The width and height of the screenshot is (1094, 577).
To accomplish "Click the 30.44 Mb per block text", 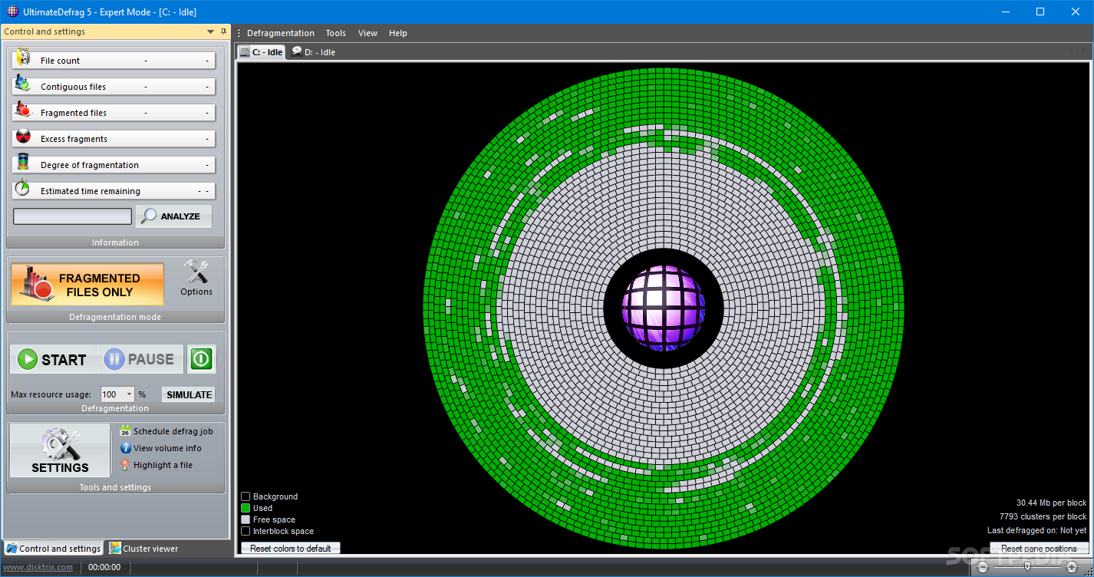I will pos(1051,503).
